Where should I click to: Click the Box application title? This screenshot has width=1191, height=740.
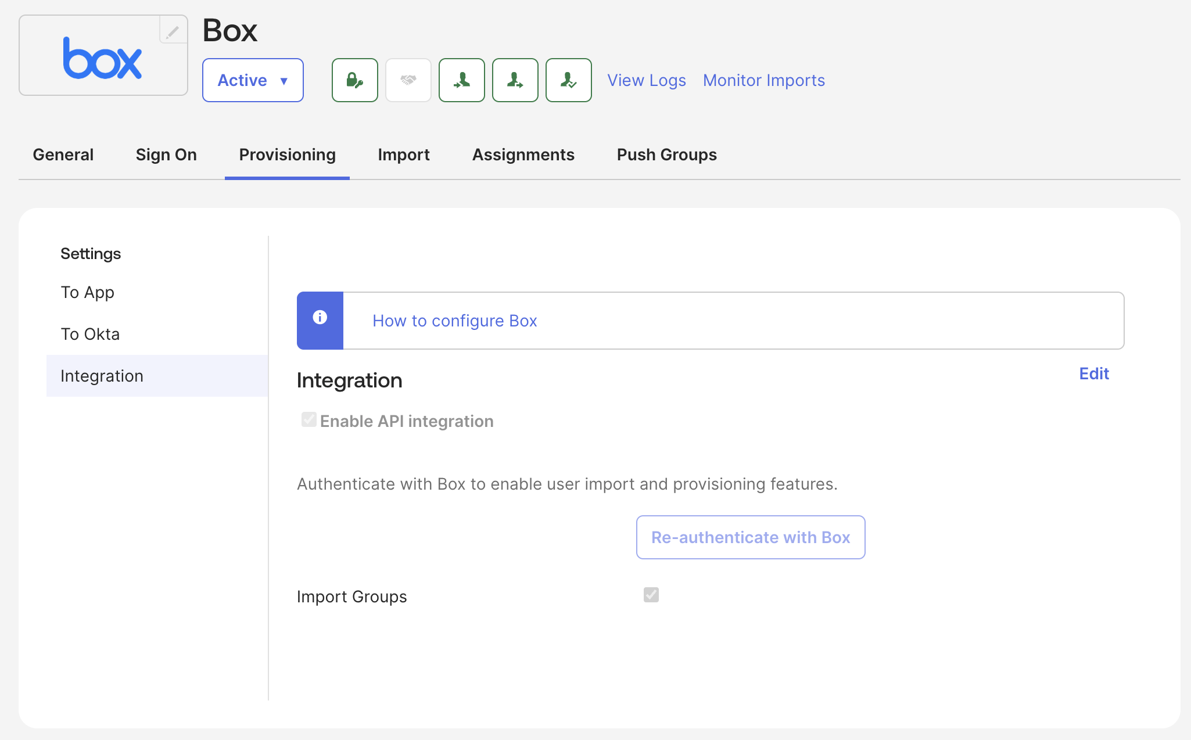click(x=230, y=30)
